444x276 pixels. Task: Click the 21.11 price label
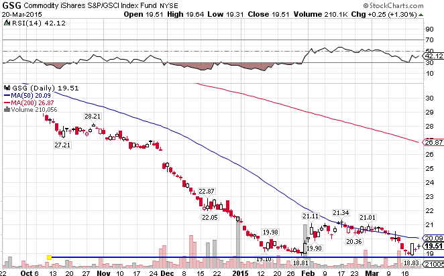(x=311, y=216)
